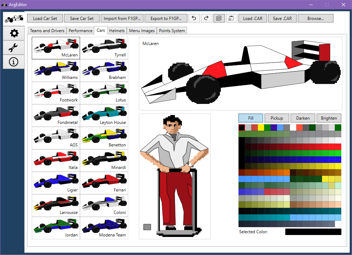352x255 pixels.
Task: Open the car editor sidebar section
Action: [x=14, y=19]
